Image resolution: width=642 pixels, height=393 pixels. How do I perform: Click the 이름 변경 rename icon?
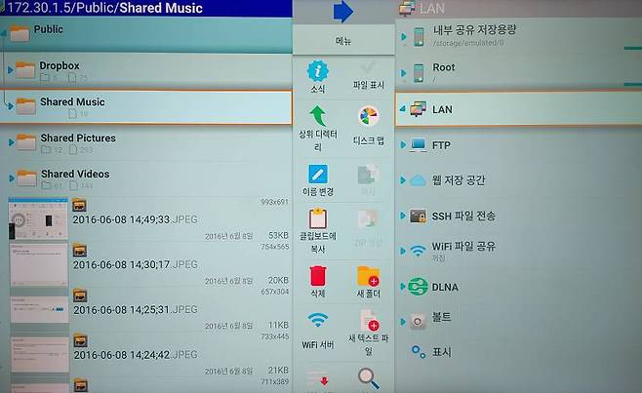318,175
